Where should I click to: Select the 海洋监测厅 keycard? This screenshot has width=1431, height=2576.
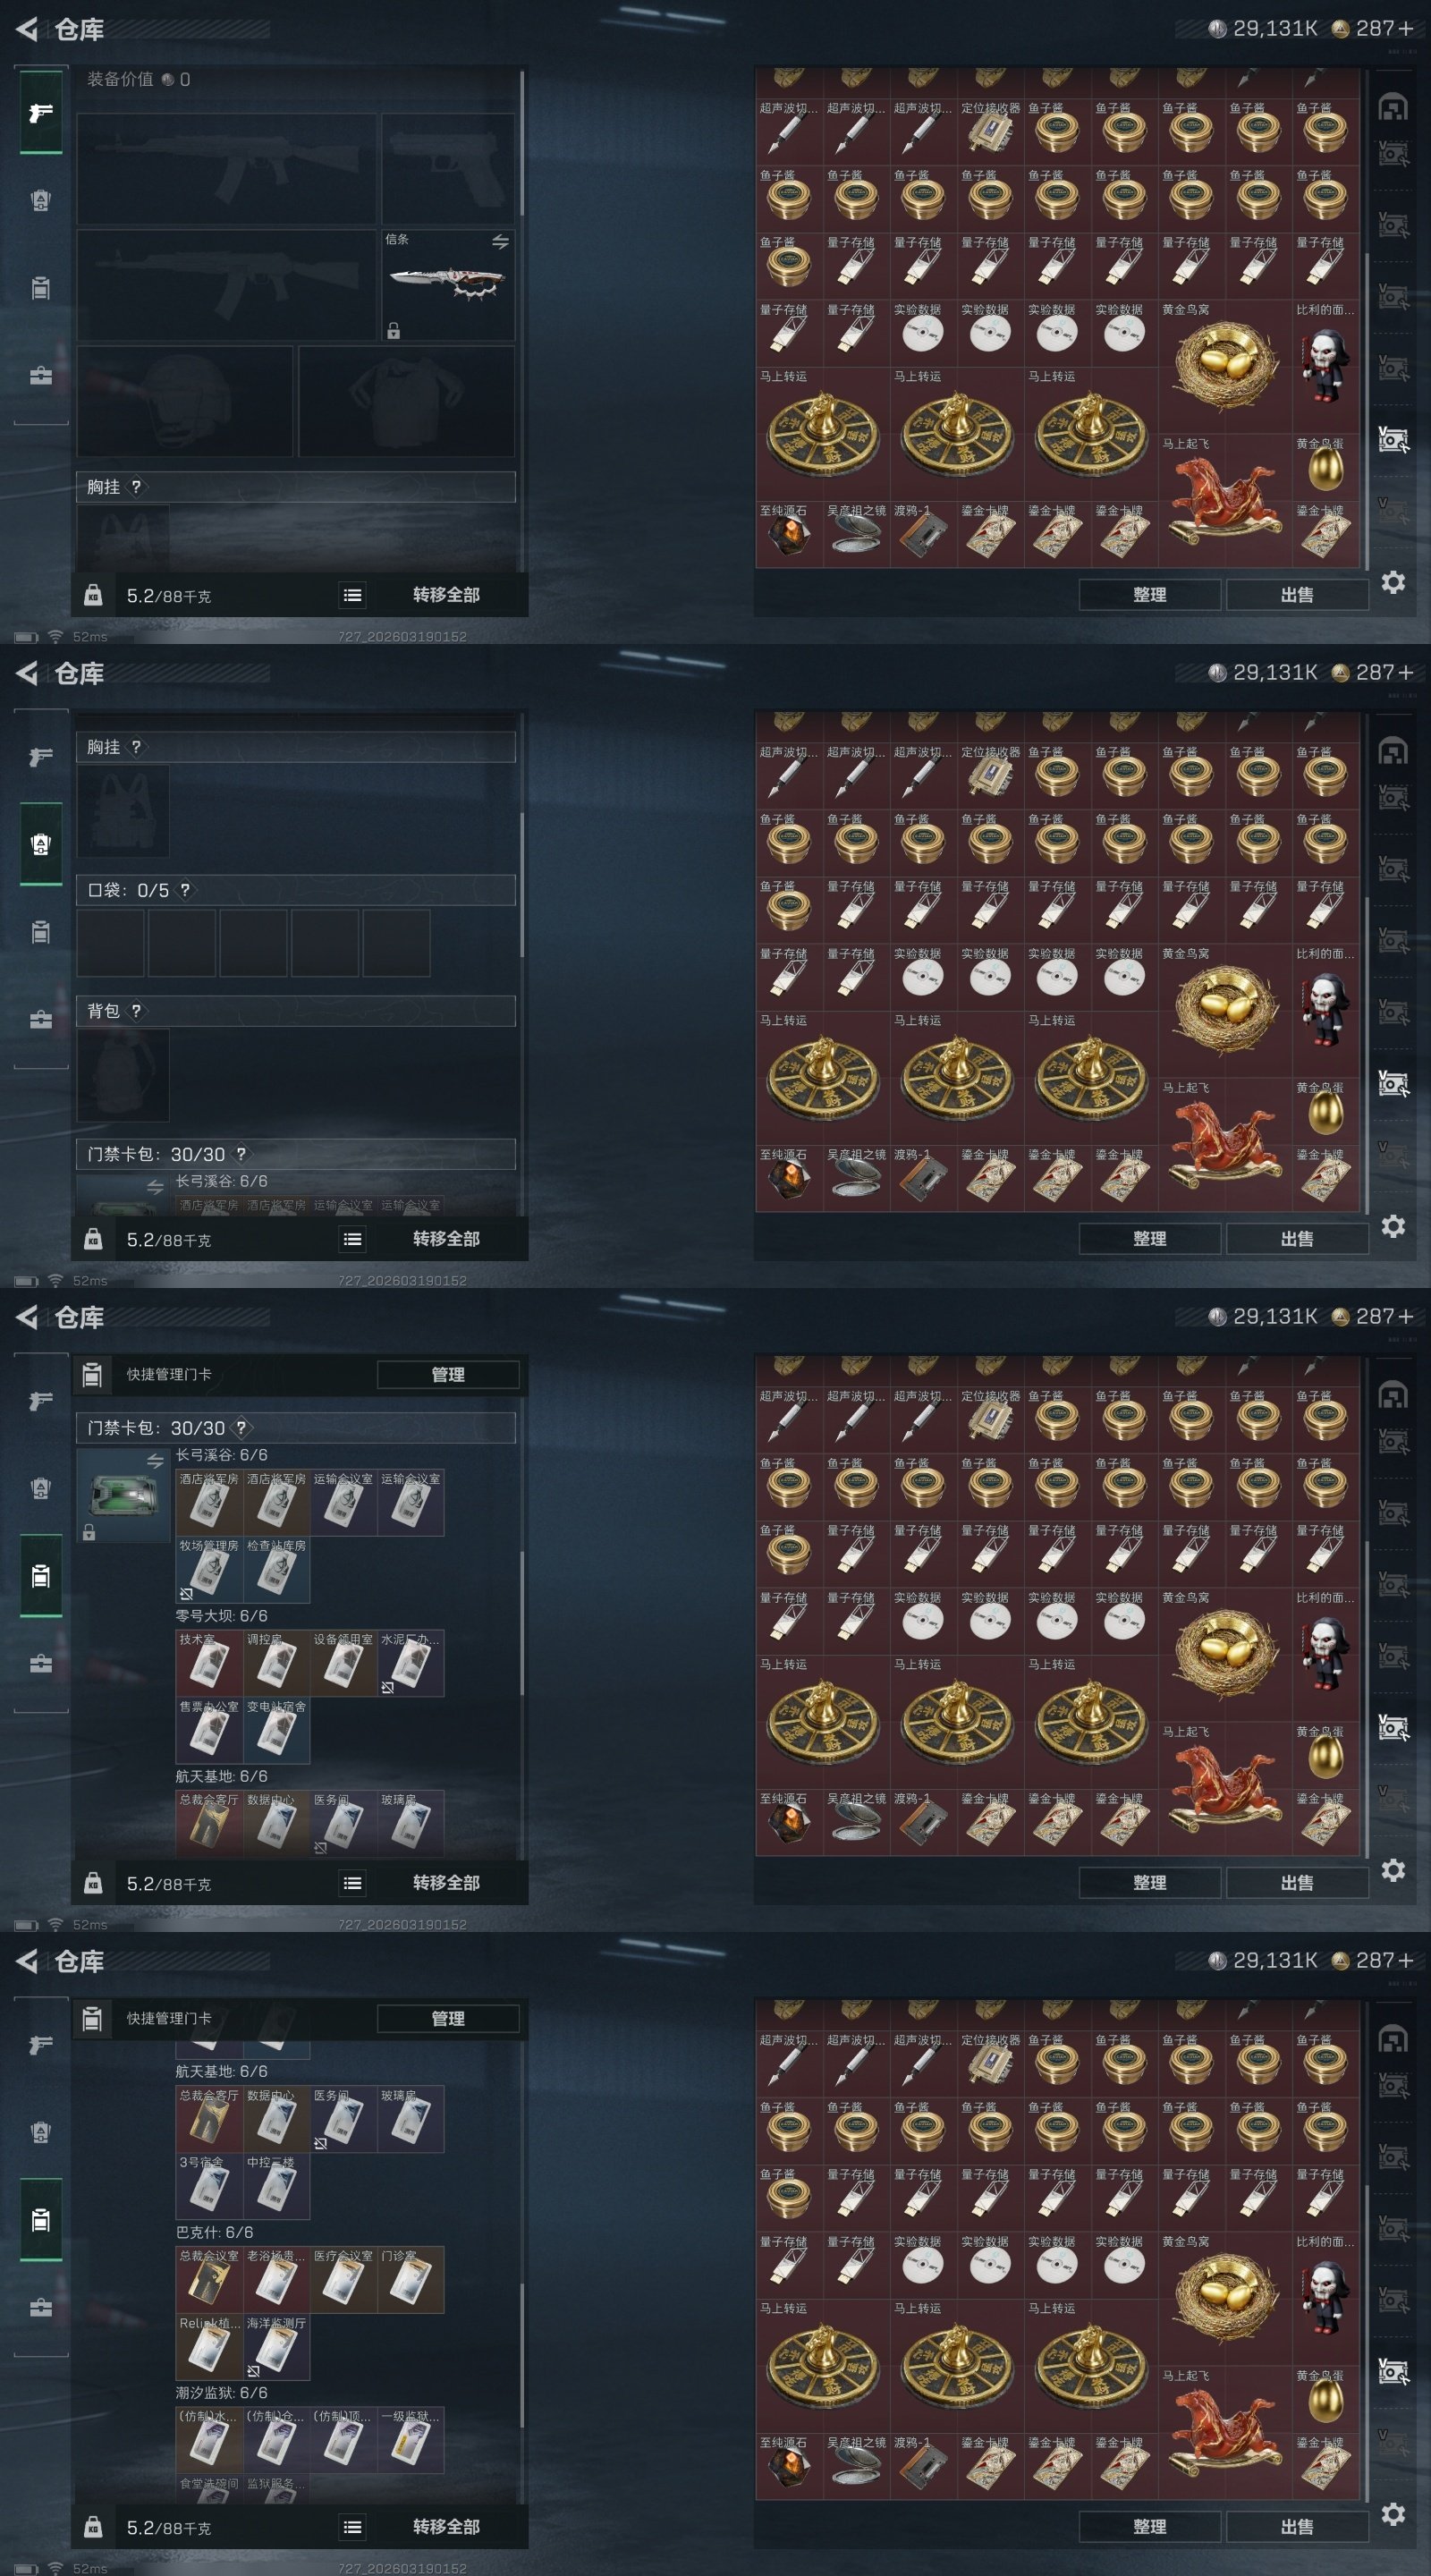276,2346
